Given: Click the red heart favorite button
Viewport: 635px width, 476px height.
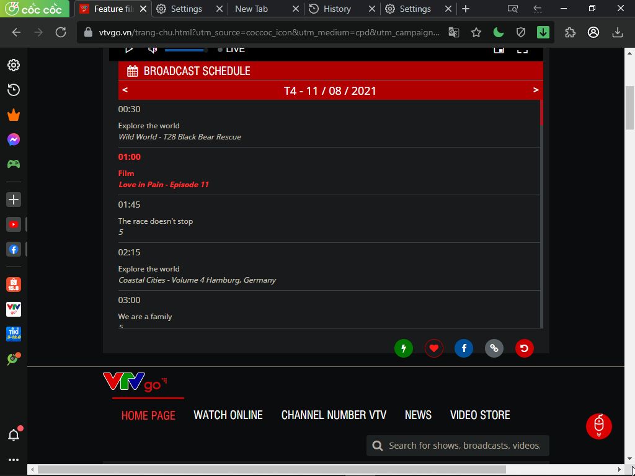Looking at the screenshot, I should point(433,348).
